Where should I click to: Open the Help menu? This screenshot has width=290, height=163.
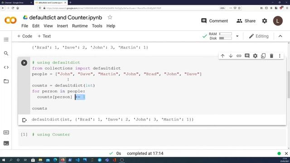click(111, 26)
